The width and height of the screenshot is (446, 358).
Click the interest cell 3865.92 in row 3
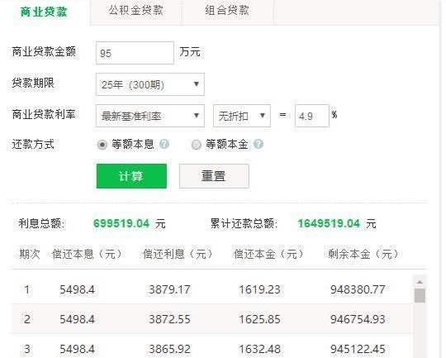(x=170, y=349)
